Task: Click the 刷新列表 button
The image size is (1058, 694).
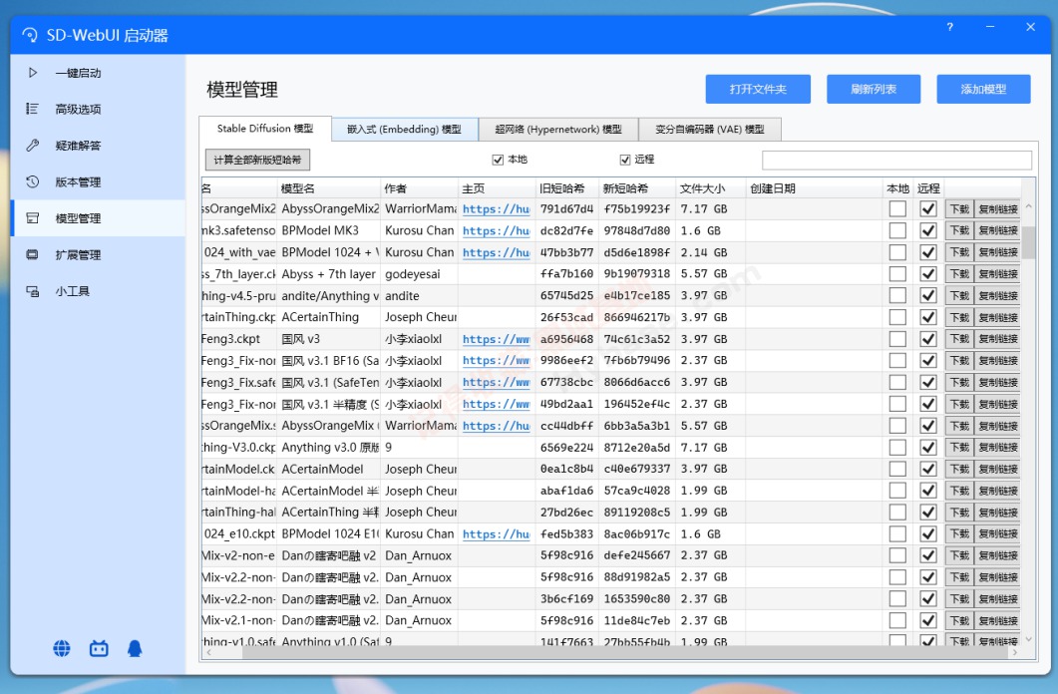Action: tap(874, 89)
